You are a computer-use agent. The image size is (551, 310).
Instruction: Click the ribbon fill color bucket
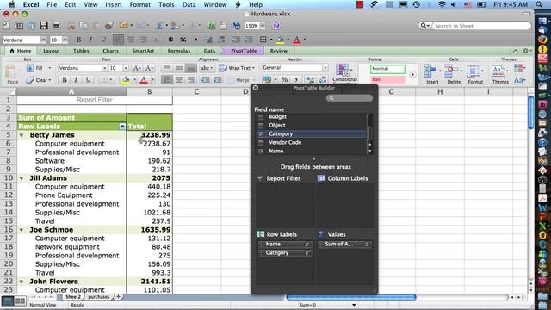click(125, 80)
